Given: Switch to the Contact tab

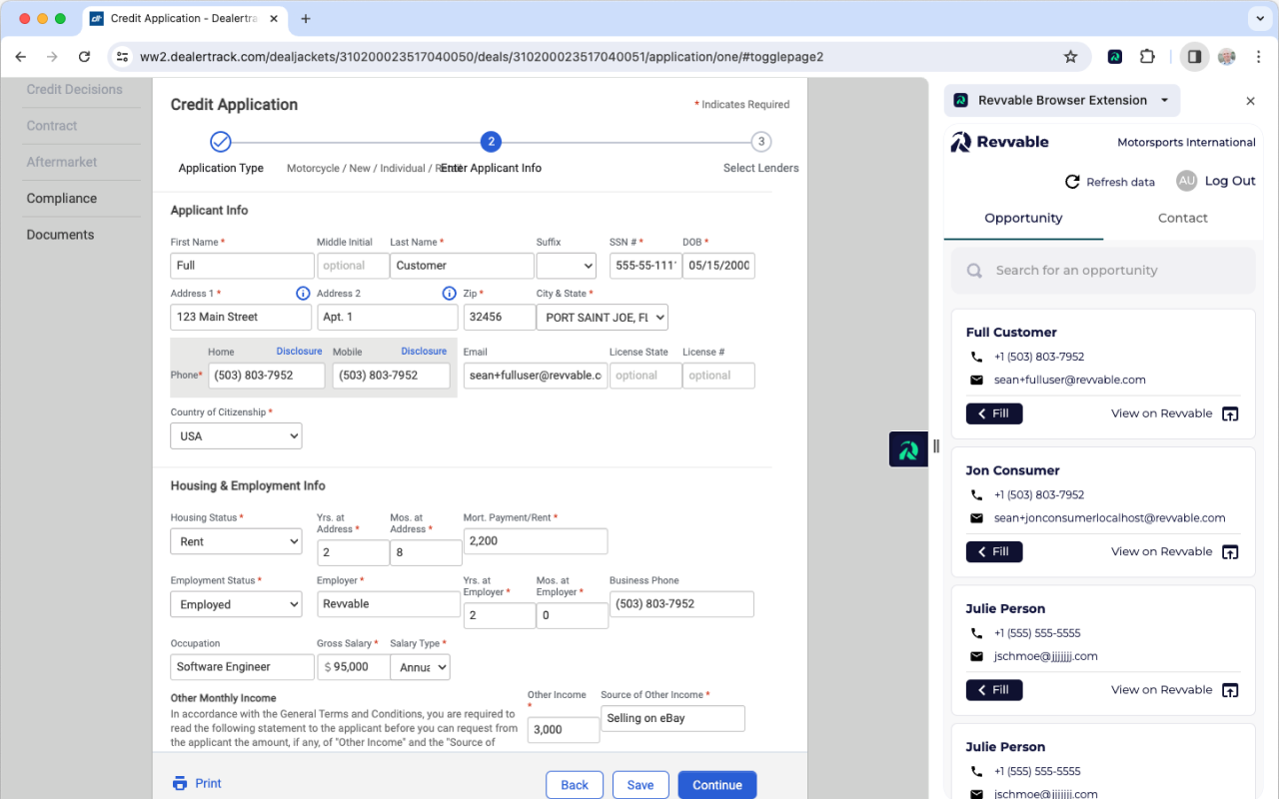Looking at the screenshot, I should click(1182, 218).
